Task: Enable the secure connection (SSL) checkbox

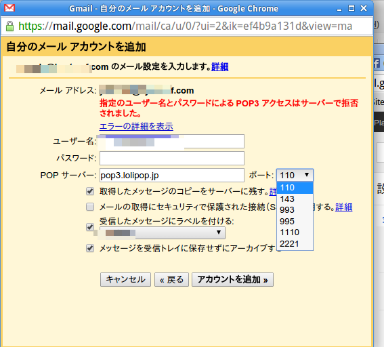Action: coord(90,207)
